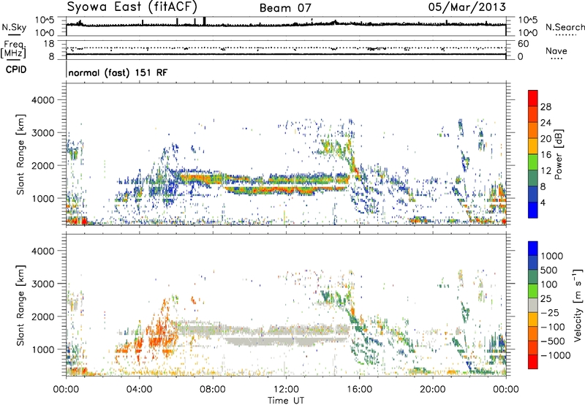585x405 pixels.
Task: Click "Slant Range [km]" label of the power panel
Action: 20,154
